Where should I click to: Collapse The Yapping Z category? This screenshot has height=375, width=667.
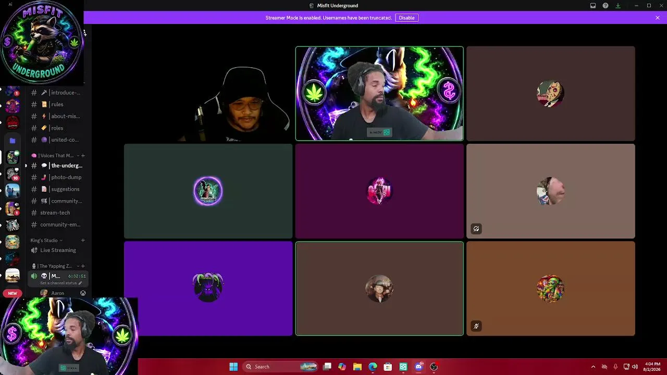pos(55,266)
